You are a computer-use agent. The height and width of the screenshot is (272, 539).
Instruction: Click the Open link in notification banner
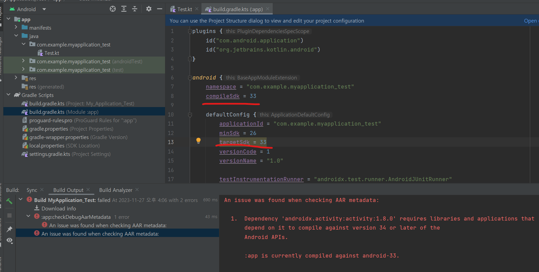[x=530, y=21]
